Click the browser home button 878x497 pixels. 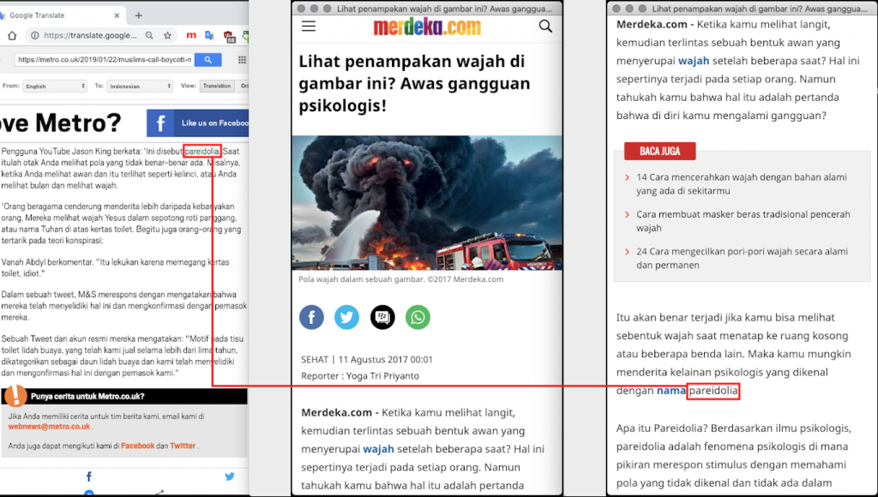pyautogui.click(x=12, y=36)
